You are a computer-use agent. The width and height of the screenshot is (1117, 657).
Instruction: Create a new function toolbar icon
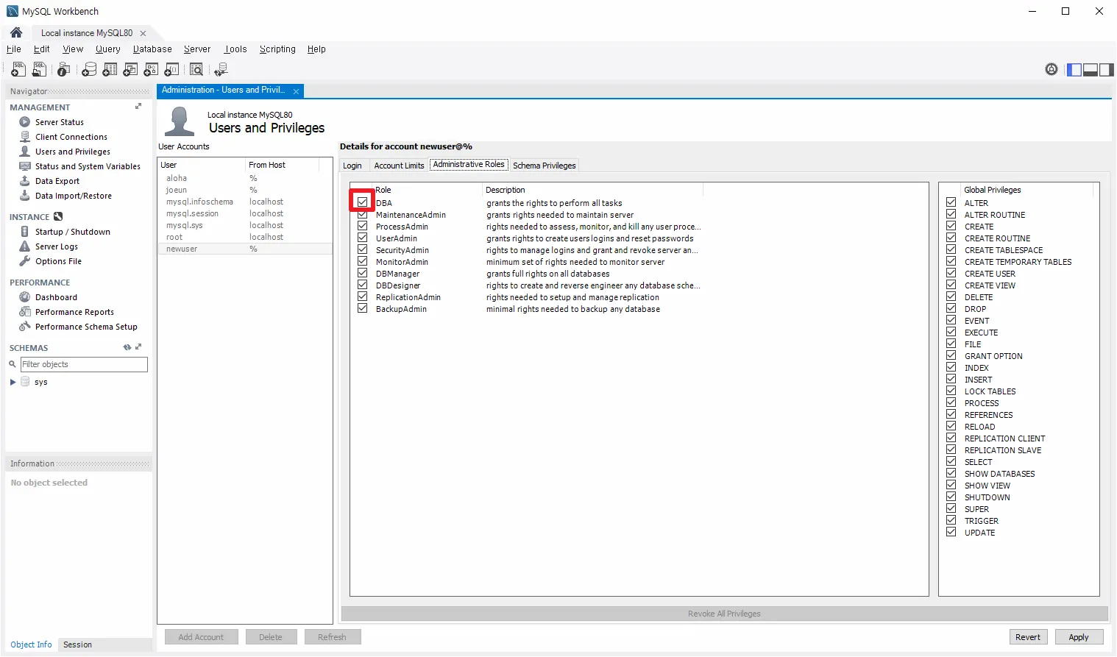pos(171,69)
